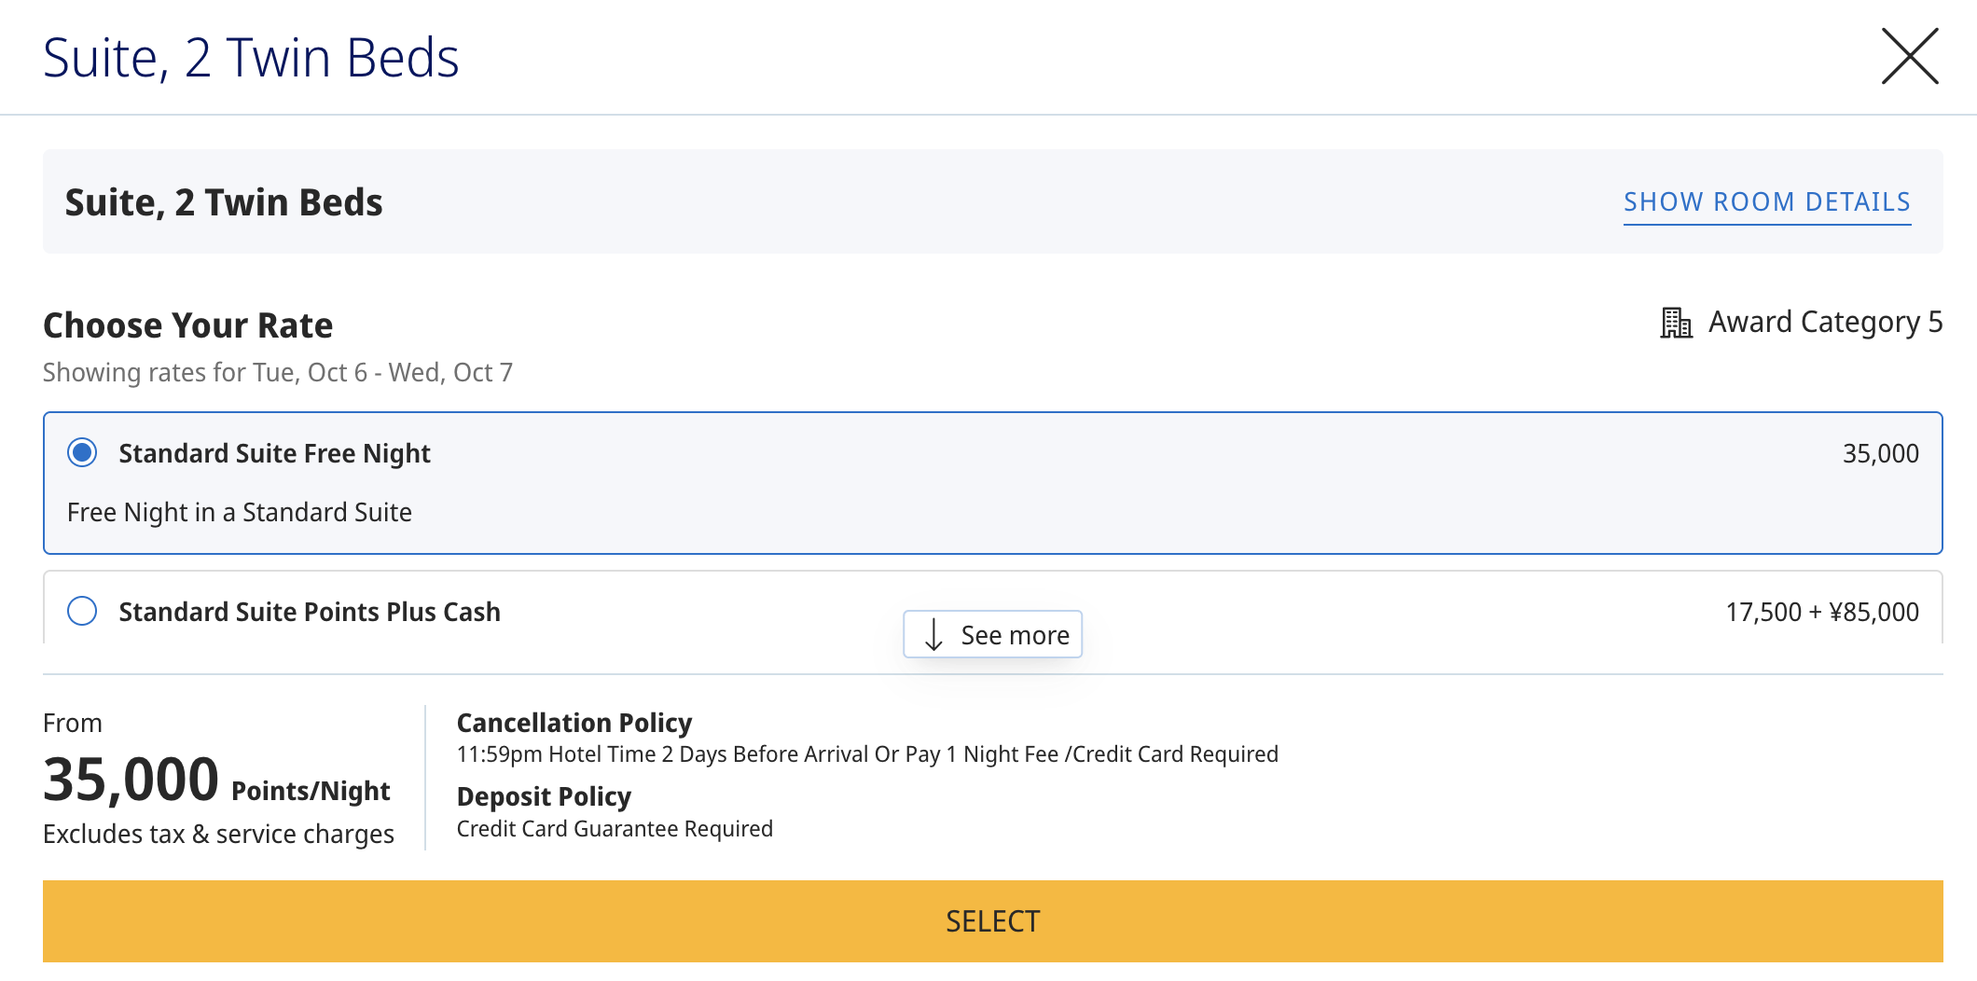Click Free Night in a Standard Suite description
The width and height of the screenshot is (1977, 981).
[240, 513]
